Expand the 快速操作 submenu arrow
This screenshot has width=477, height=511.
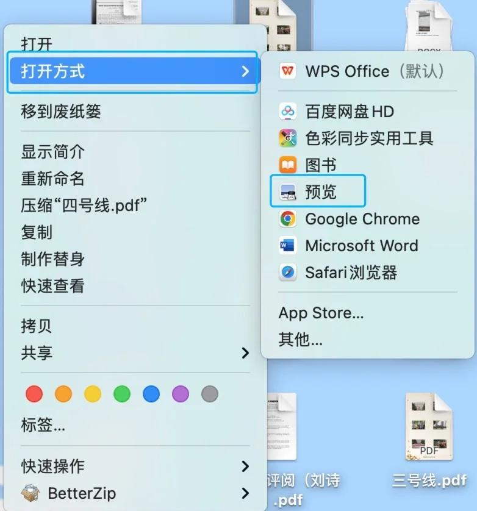pos(245,466)
